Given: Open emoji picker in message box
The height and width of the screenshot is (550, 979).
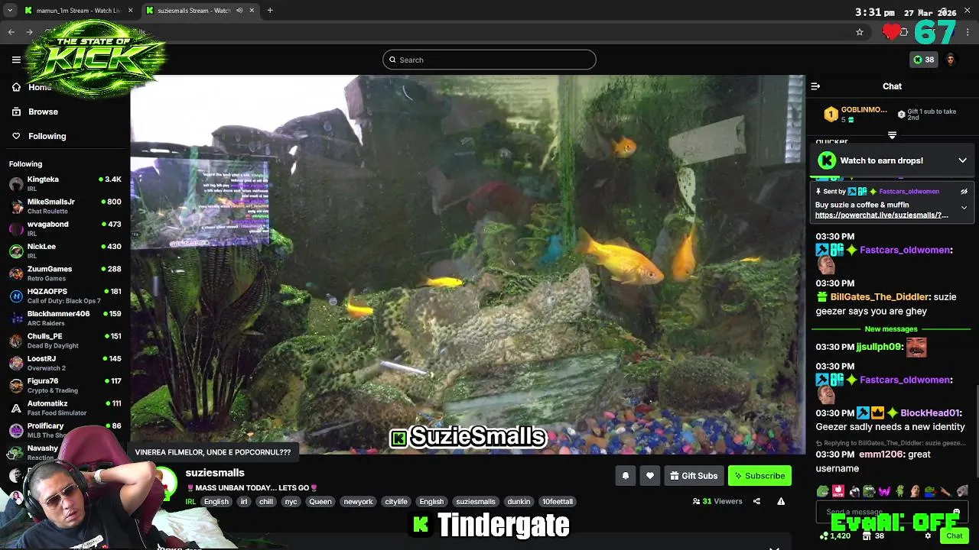Looking at the screenshot, I should 956,512.
